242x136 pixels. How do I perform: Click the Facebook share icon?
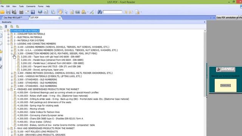[x=33, y=12]
